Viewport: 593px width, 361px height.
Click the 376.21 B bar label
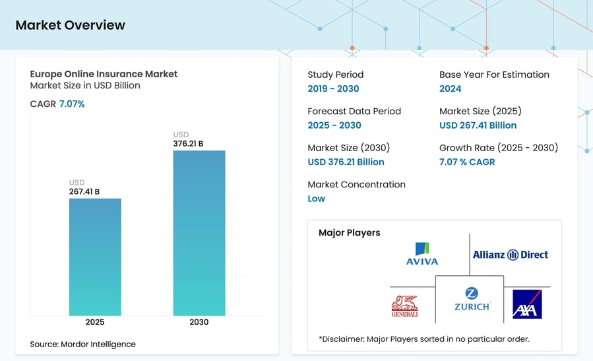point(188,144)
